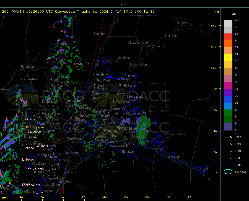
Task: Pick the purple 39 dBZ color swatch
Action: point(228,92)
